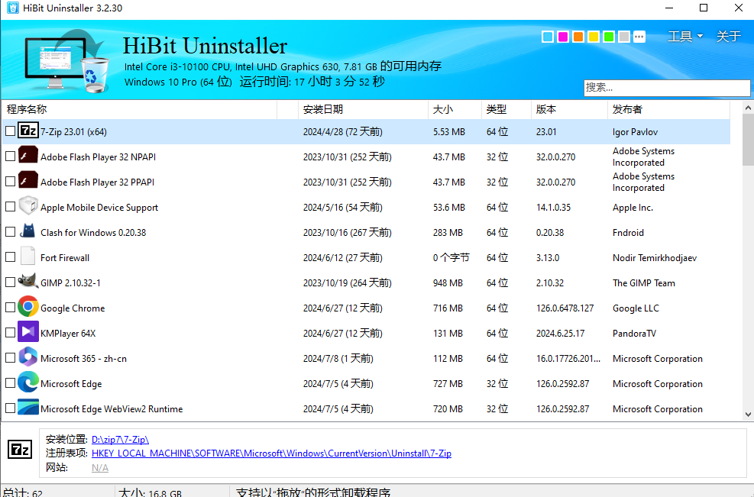Open the 工具 dropdown menu
The height and width of the screenshot is (497, 754).
point(684,36)
